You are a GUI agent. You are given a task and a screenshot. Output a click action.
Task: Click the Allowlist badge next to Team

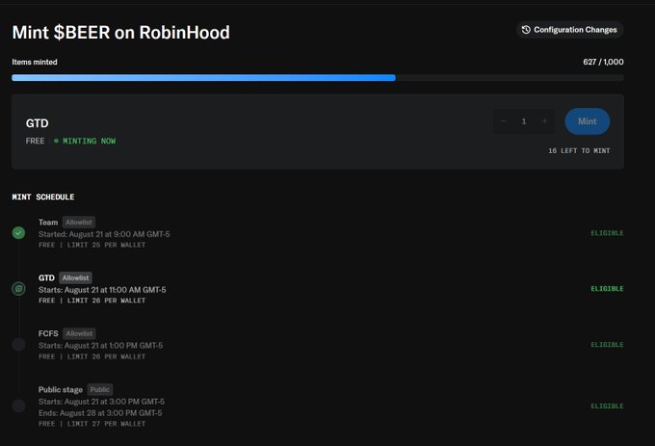click(79, 223)
